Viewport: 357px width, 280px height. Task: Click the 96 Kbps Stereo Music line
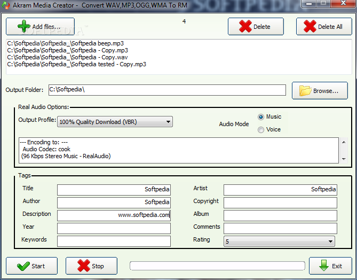pyautogui.click(x=66, y=156)
